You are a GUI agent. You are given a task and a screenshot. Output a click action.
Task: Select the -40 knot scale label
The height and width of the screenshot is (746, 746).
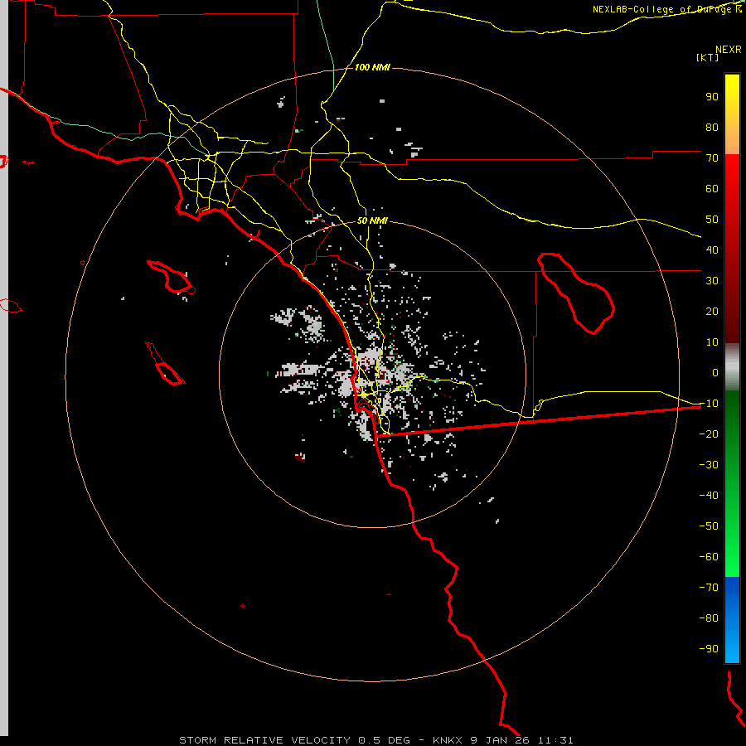pos(709,496)
